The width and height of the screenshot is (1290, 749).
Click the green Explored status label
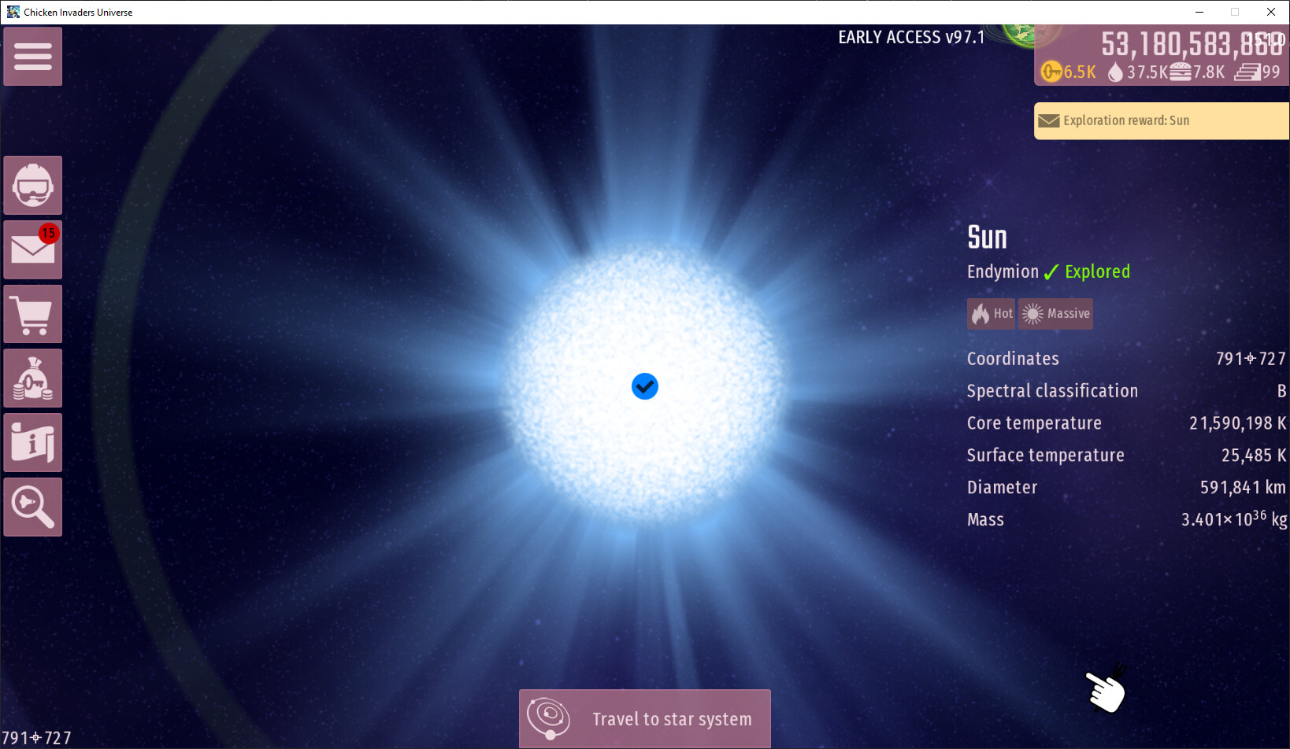coord(1096,271)
